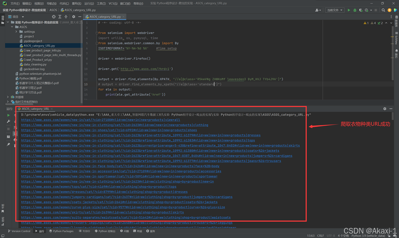
Task: Open the run configuration dropdown 当前文件
Action: pos(334,10)
